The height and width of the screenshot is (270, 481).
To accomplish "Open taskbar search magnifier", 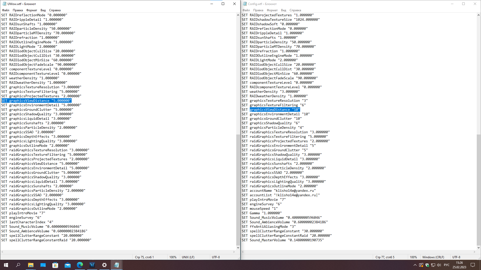I will (x=18, y=265).
